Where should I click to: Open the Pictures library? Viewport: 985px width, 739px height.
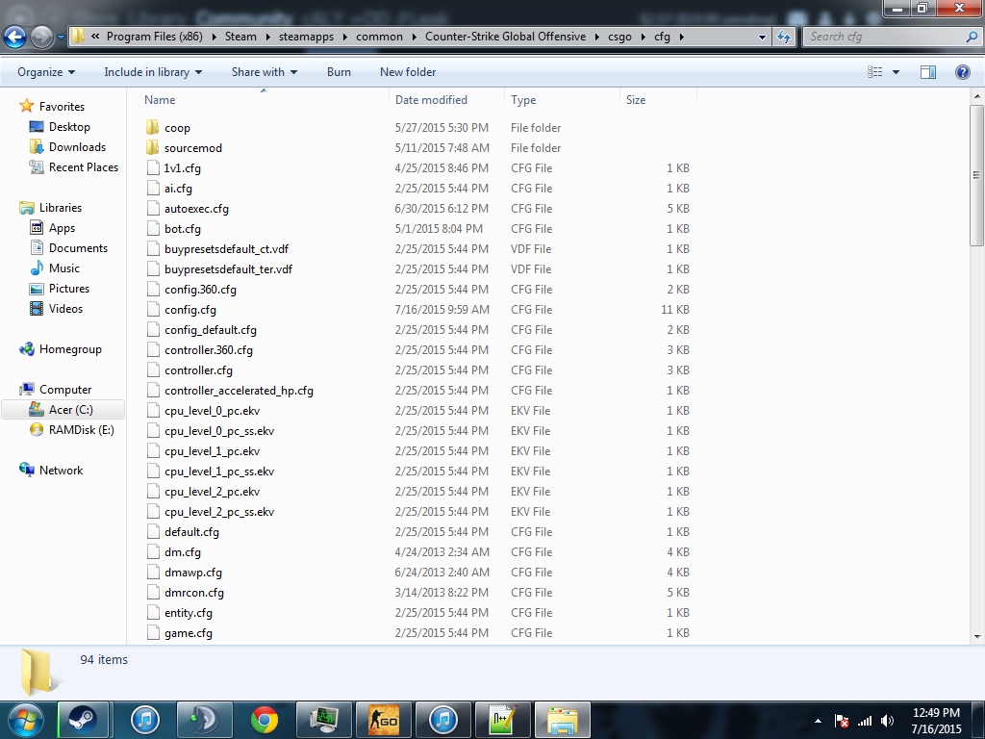pos(69,289)
